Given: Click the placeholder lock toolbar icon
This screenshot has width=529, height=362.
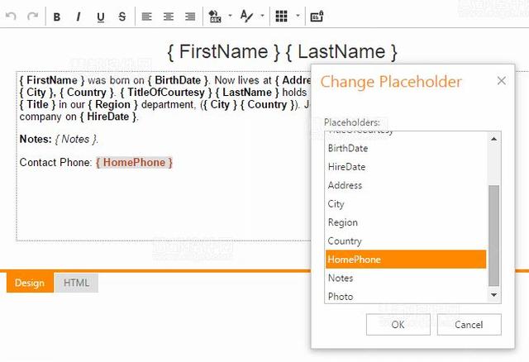Looking at the screenshot, I should point(317,16).
